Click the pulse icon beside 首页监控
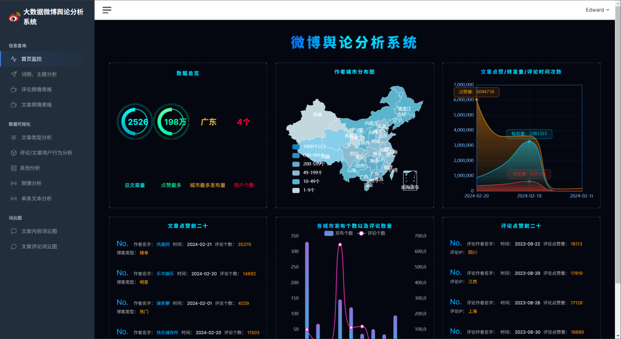This screenshot has width=621, height=339. click(14, 59)
